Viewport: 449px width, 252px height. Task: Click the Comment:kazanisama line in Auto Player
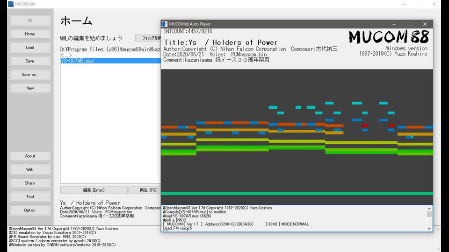216,60
